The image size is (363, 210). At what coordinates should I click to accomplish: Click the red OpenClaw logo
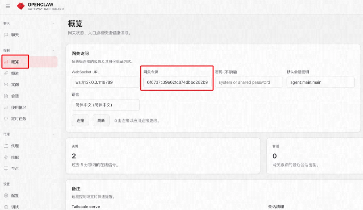click(21, 6)
